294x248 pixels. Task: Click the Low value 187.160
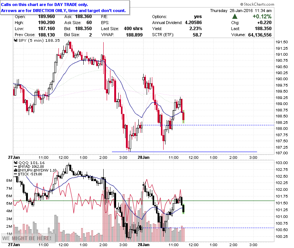point(46,29)
